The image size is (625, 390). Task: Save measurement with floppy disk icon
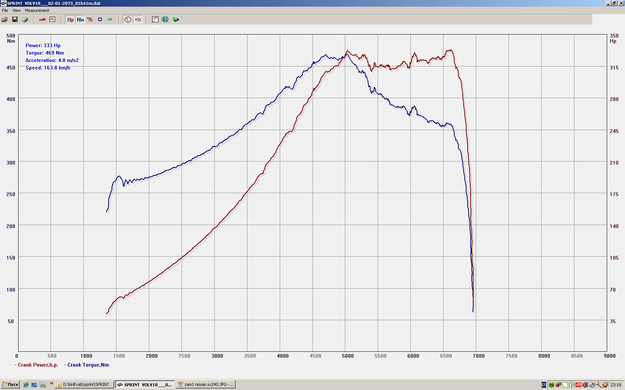(x=15, y=19)
